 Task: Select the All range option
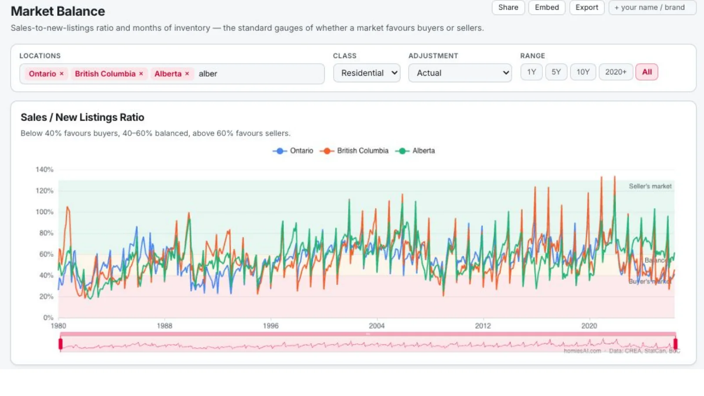647,72
